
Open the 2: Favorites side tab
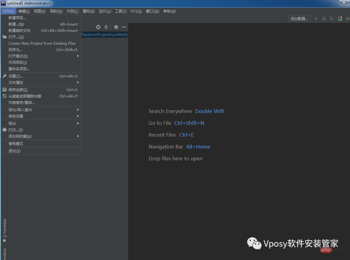coord(5,231)
